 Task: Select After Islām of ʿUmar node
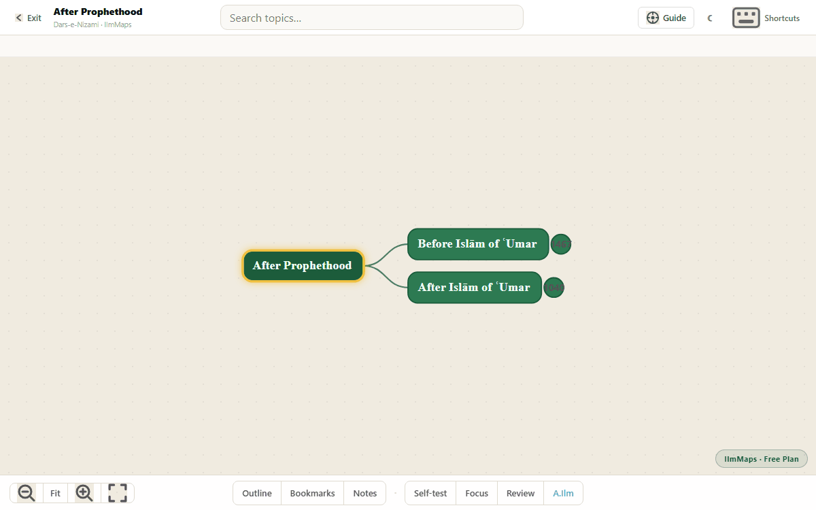click(x=474, y=287)
